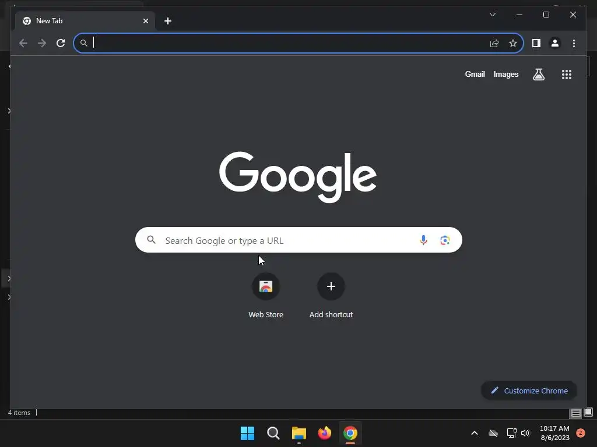
Task: Reload the page with refresh icon
Action: 61,43
